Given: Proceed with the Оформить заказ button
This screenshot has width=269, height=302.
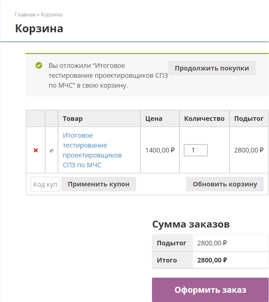Looking at the screenshot, I should pos(210,290).
